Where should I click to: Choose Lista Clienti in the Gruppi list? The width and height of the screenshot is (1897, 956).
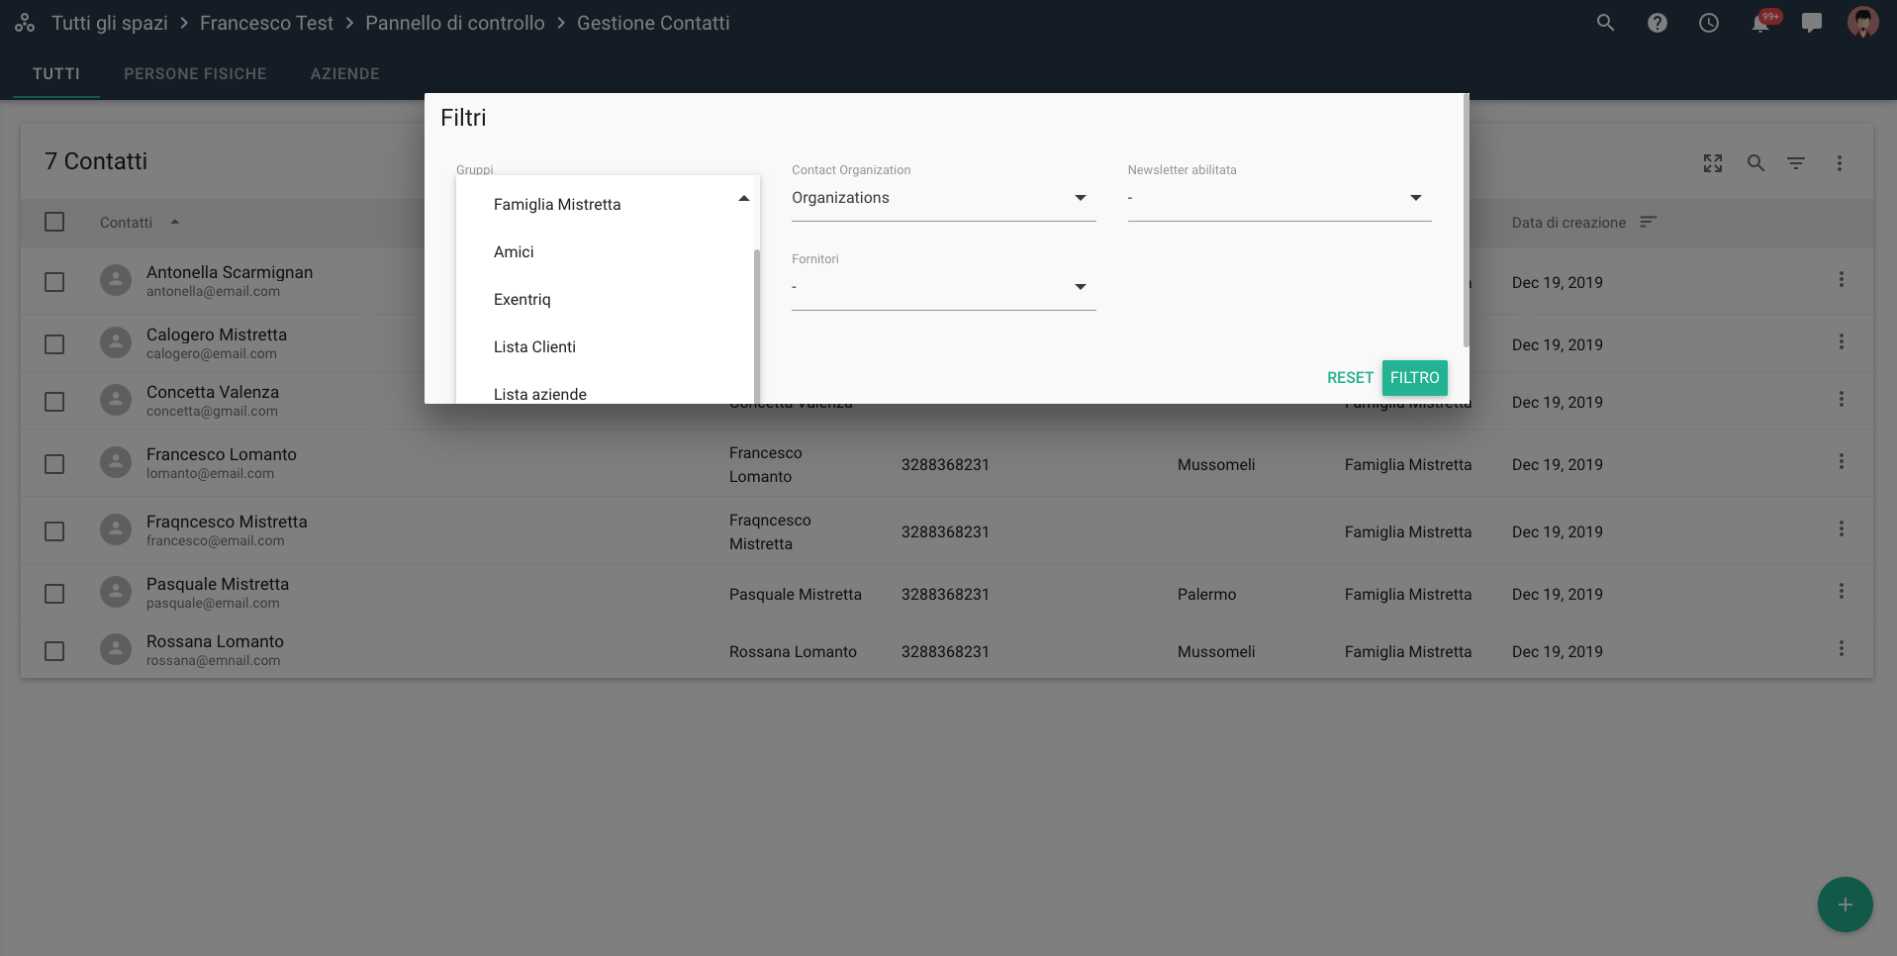pos(534,347)
